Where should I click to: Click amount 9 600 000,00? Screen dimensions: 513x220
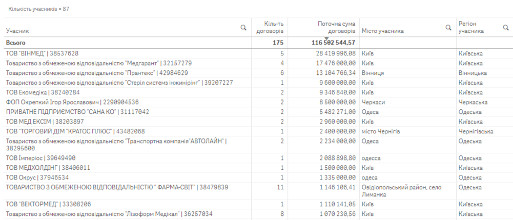[x=338, y=83]
